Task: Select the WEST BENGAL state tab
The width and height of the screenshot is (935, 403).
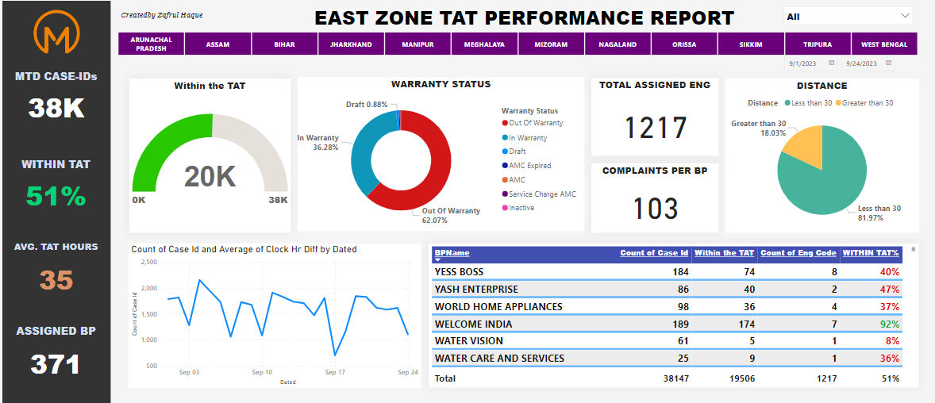Action: click(x=883, y=44)
